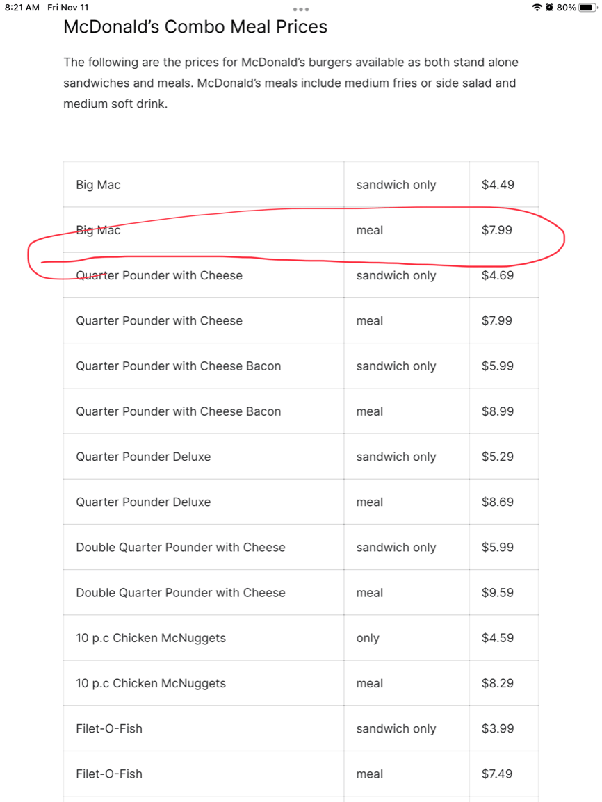Tap the three-dot multitasking icon
Viewport: 602px width, 802px height.
pos(301,9)
